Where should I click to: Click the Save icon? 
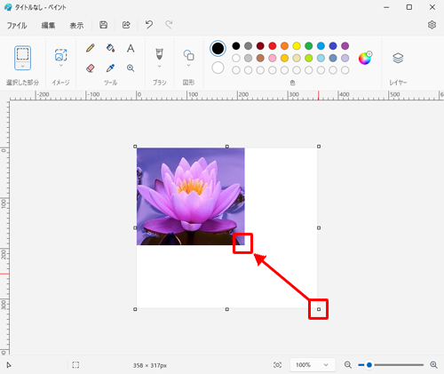[103, 25]
